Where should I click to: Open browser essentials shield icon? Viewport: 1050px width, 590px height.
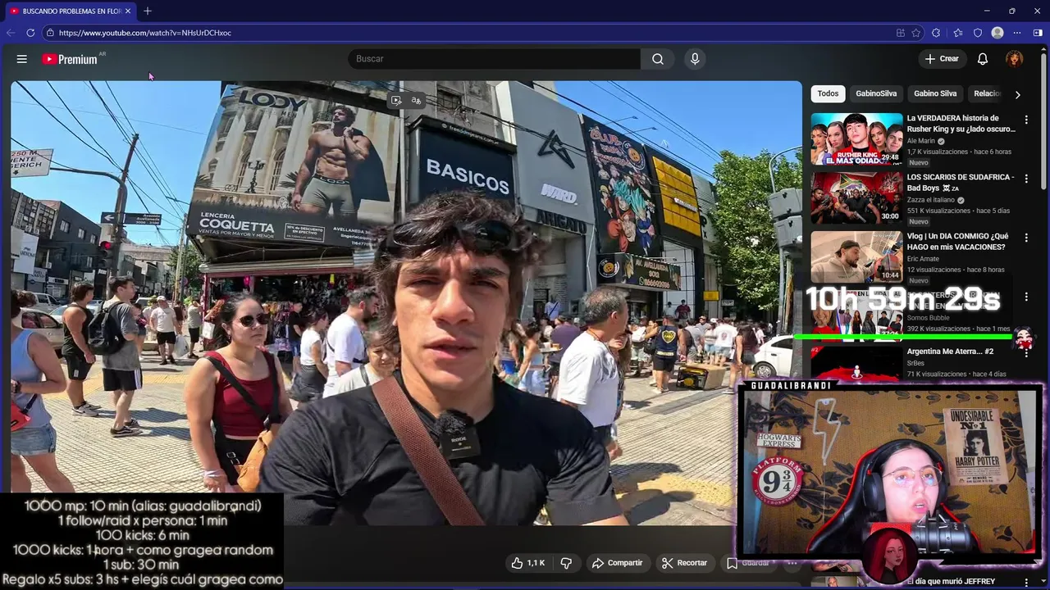pyautogui.click(x=978, y=33)
